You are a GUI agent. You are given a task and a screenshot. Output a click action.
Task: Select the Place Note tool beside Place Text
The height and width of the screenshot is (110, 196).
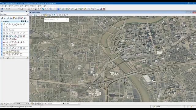click(7, 42)
